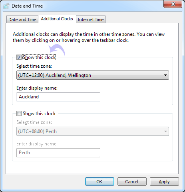Switch to the Date and Time tab
The image size is (185, 192).
point(22,20)
